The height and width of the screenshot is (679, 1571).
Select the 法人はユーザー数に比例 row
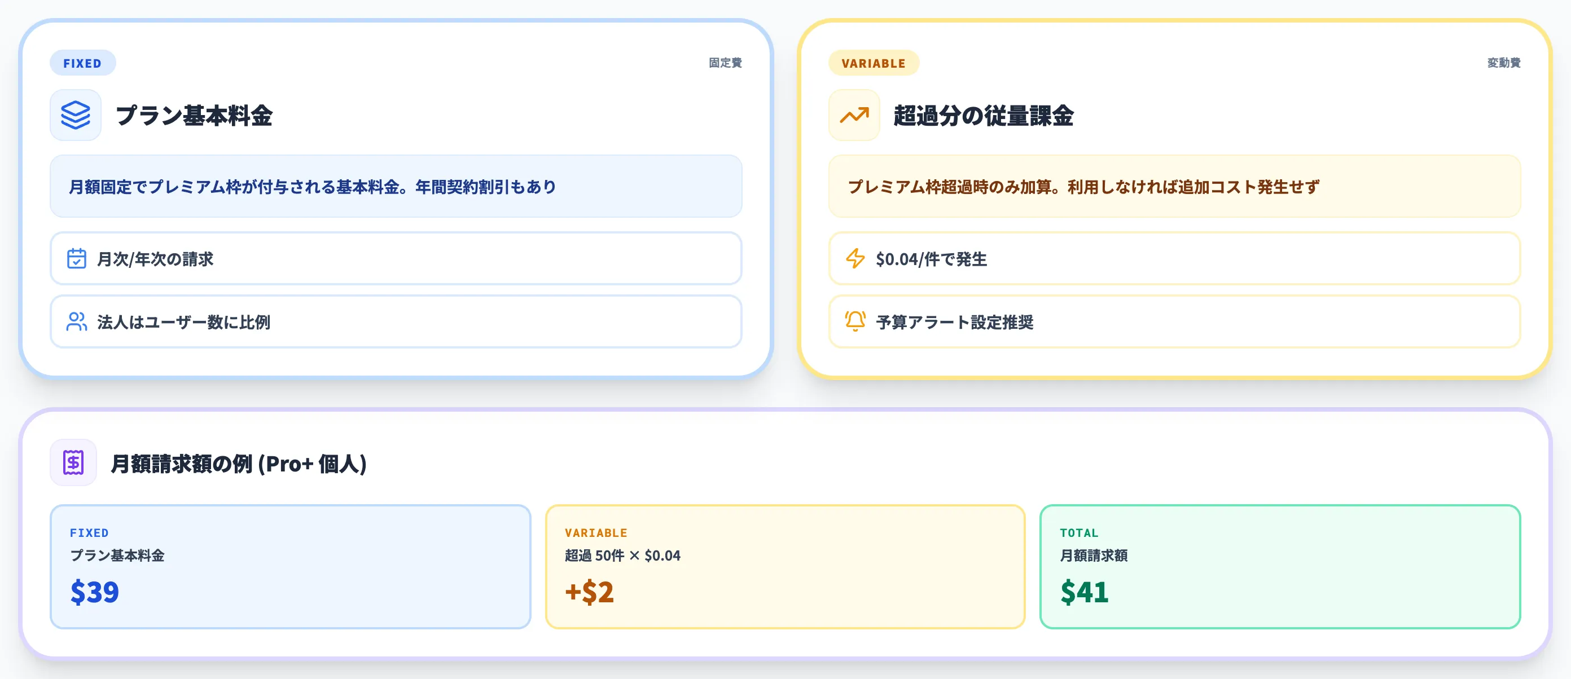point(396,322)
